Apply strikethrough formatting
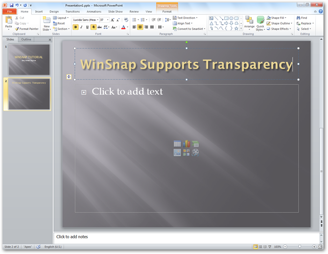This screenshot has width=328, height=254. coord(99,27)
